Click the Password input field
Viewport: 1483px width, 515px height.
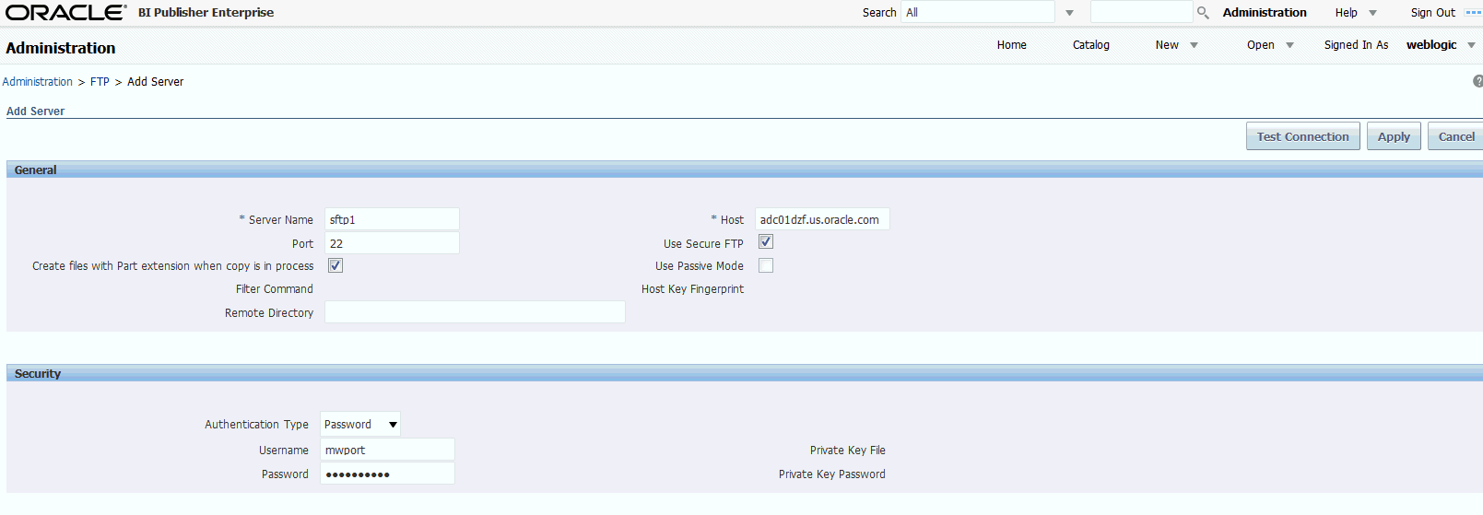click(387, 474)
